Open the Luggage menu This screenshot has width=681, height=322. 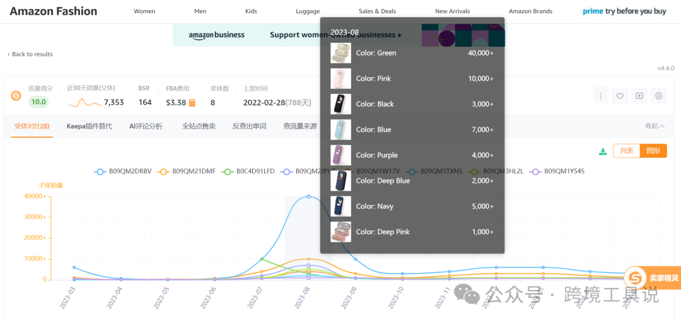click(x=308, y=11)
